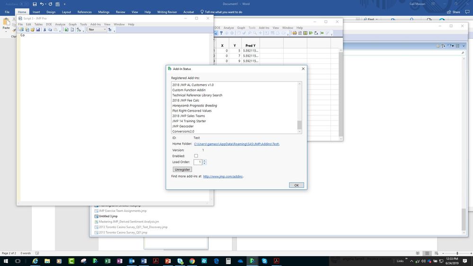Select JMP 14 Training Starter add-in
The width and height of the screenshot is (473, 266).
coord(189,121)
